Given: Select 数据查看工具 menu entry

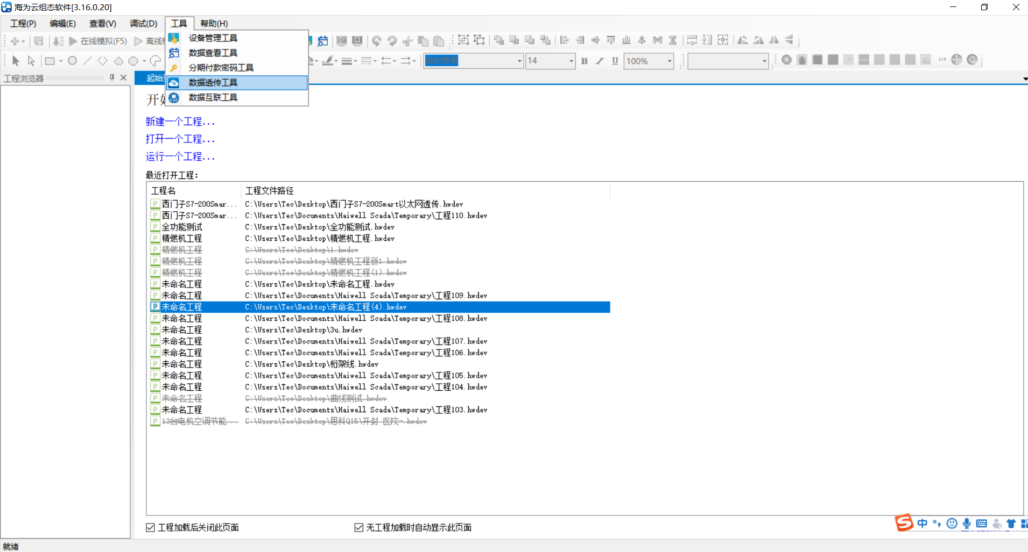Looking at the screenshot, I should 237,53.
